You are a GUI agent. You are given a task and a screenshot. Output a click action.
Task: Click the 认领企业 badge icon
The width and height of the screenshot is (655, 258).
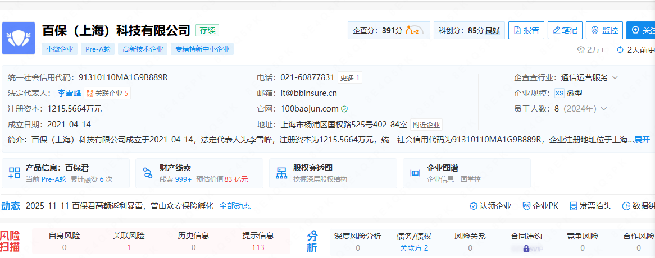point(474,206)
